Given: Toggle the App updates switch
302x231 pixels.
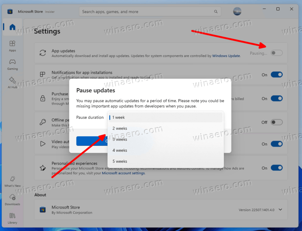Looking at the screenshot, I should click(276, 53).
